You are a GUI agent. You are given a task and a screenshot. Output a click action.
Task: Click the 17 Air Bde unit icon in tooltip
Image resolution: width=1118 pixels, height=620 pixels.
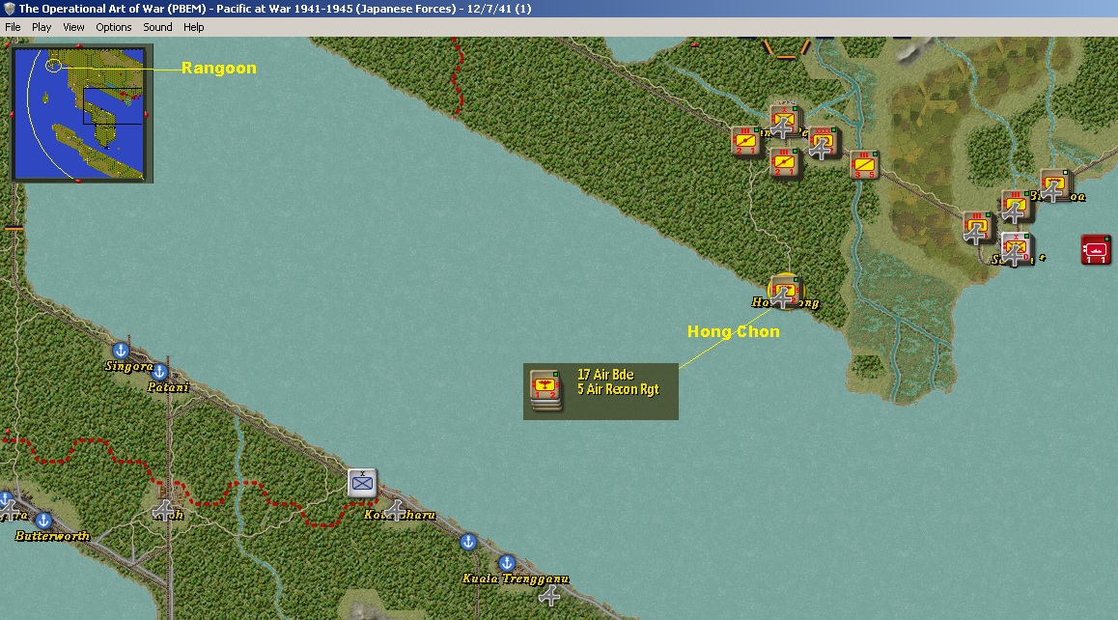pos(545,389)
